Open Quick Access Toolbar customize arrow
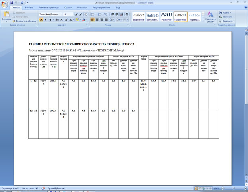Image resolution: width=248 pixels, height=192 pixels. [28, 2]
